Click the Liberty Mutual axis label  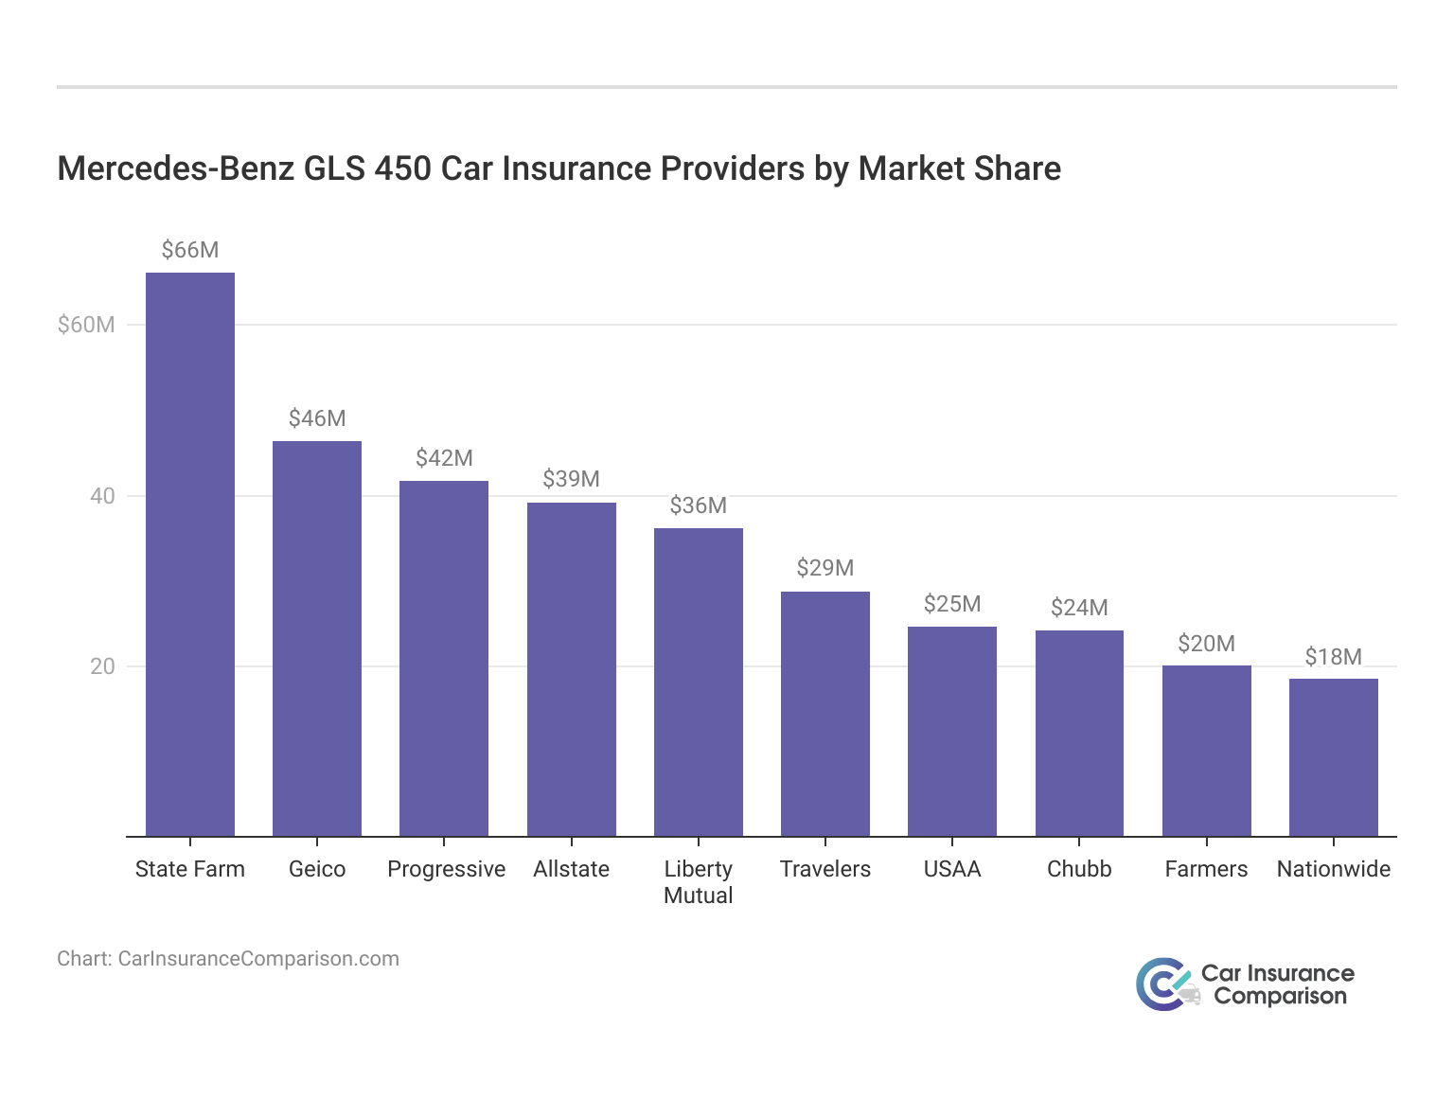699,882
